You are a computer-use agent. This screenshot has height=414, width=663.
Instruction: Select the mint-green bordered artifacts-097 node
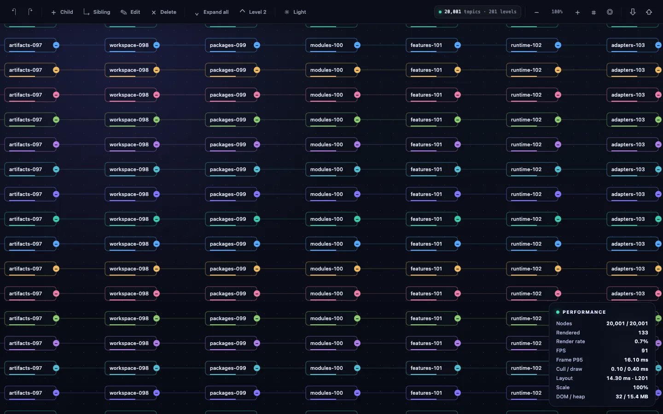(x=30, y=219)
